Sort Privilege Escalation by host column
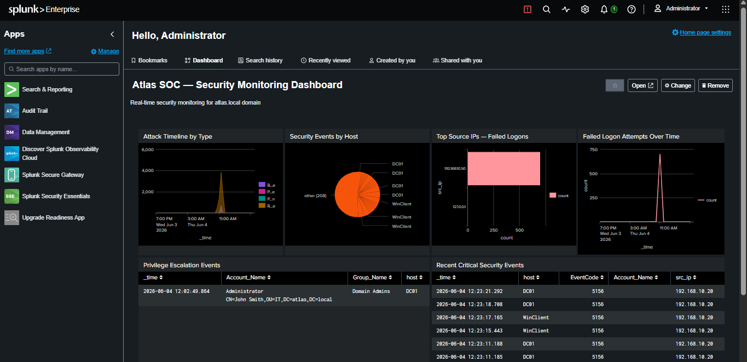Screen dimensions: 747x362 (x=413, y=278)
